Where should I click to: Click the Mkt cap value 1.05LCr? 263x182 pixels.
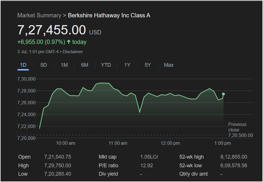pos(149,157)
